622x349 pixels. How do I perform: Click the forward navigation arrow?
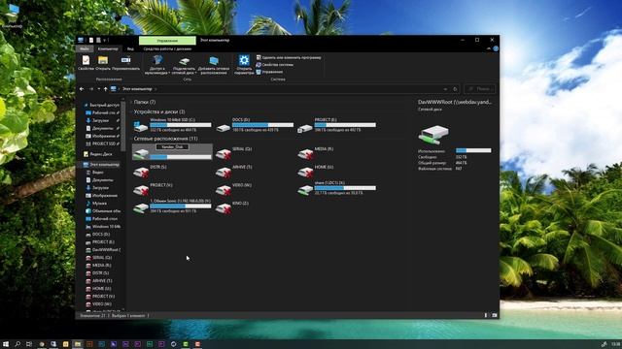pyautogui.click(x=91, y=89)
